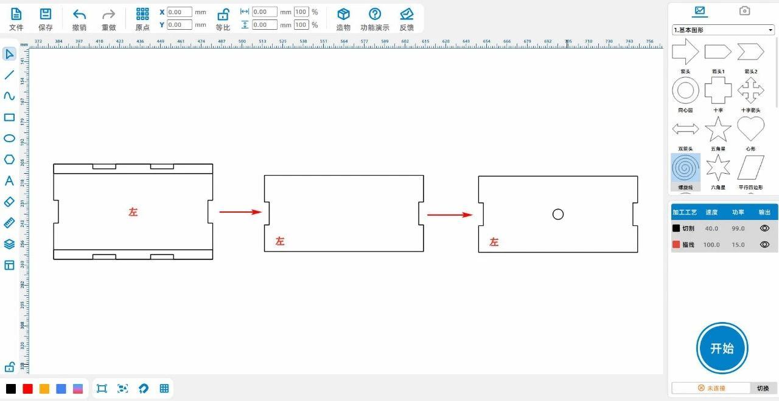Choose the red color swatch
779x401 pixels.
27,389
